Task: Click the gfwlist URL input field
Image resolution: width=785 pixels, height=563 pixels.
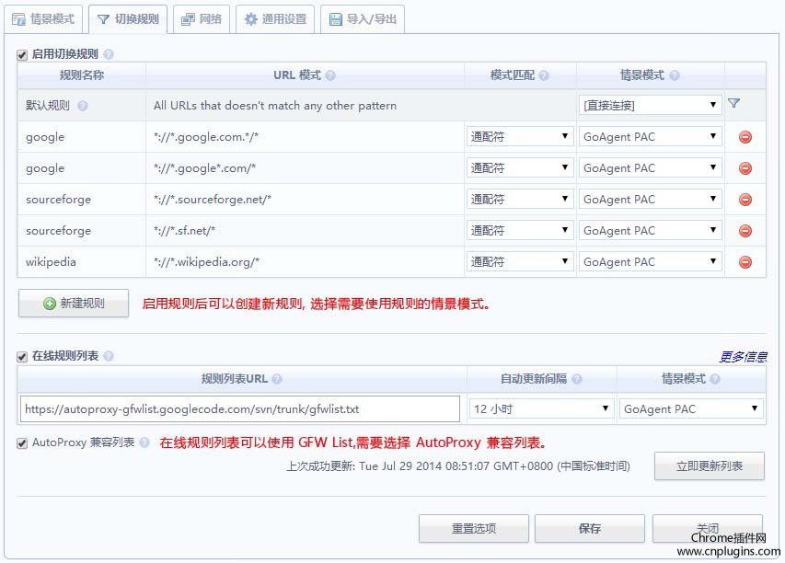Action: (x=239, y=408)
